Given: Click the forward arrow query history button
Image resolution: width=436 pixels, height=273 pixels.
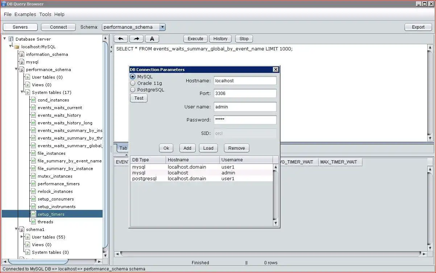Looking at the screenshot, I should (x=136, y=39).
